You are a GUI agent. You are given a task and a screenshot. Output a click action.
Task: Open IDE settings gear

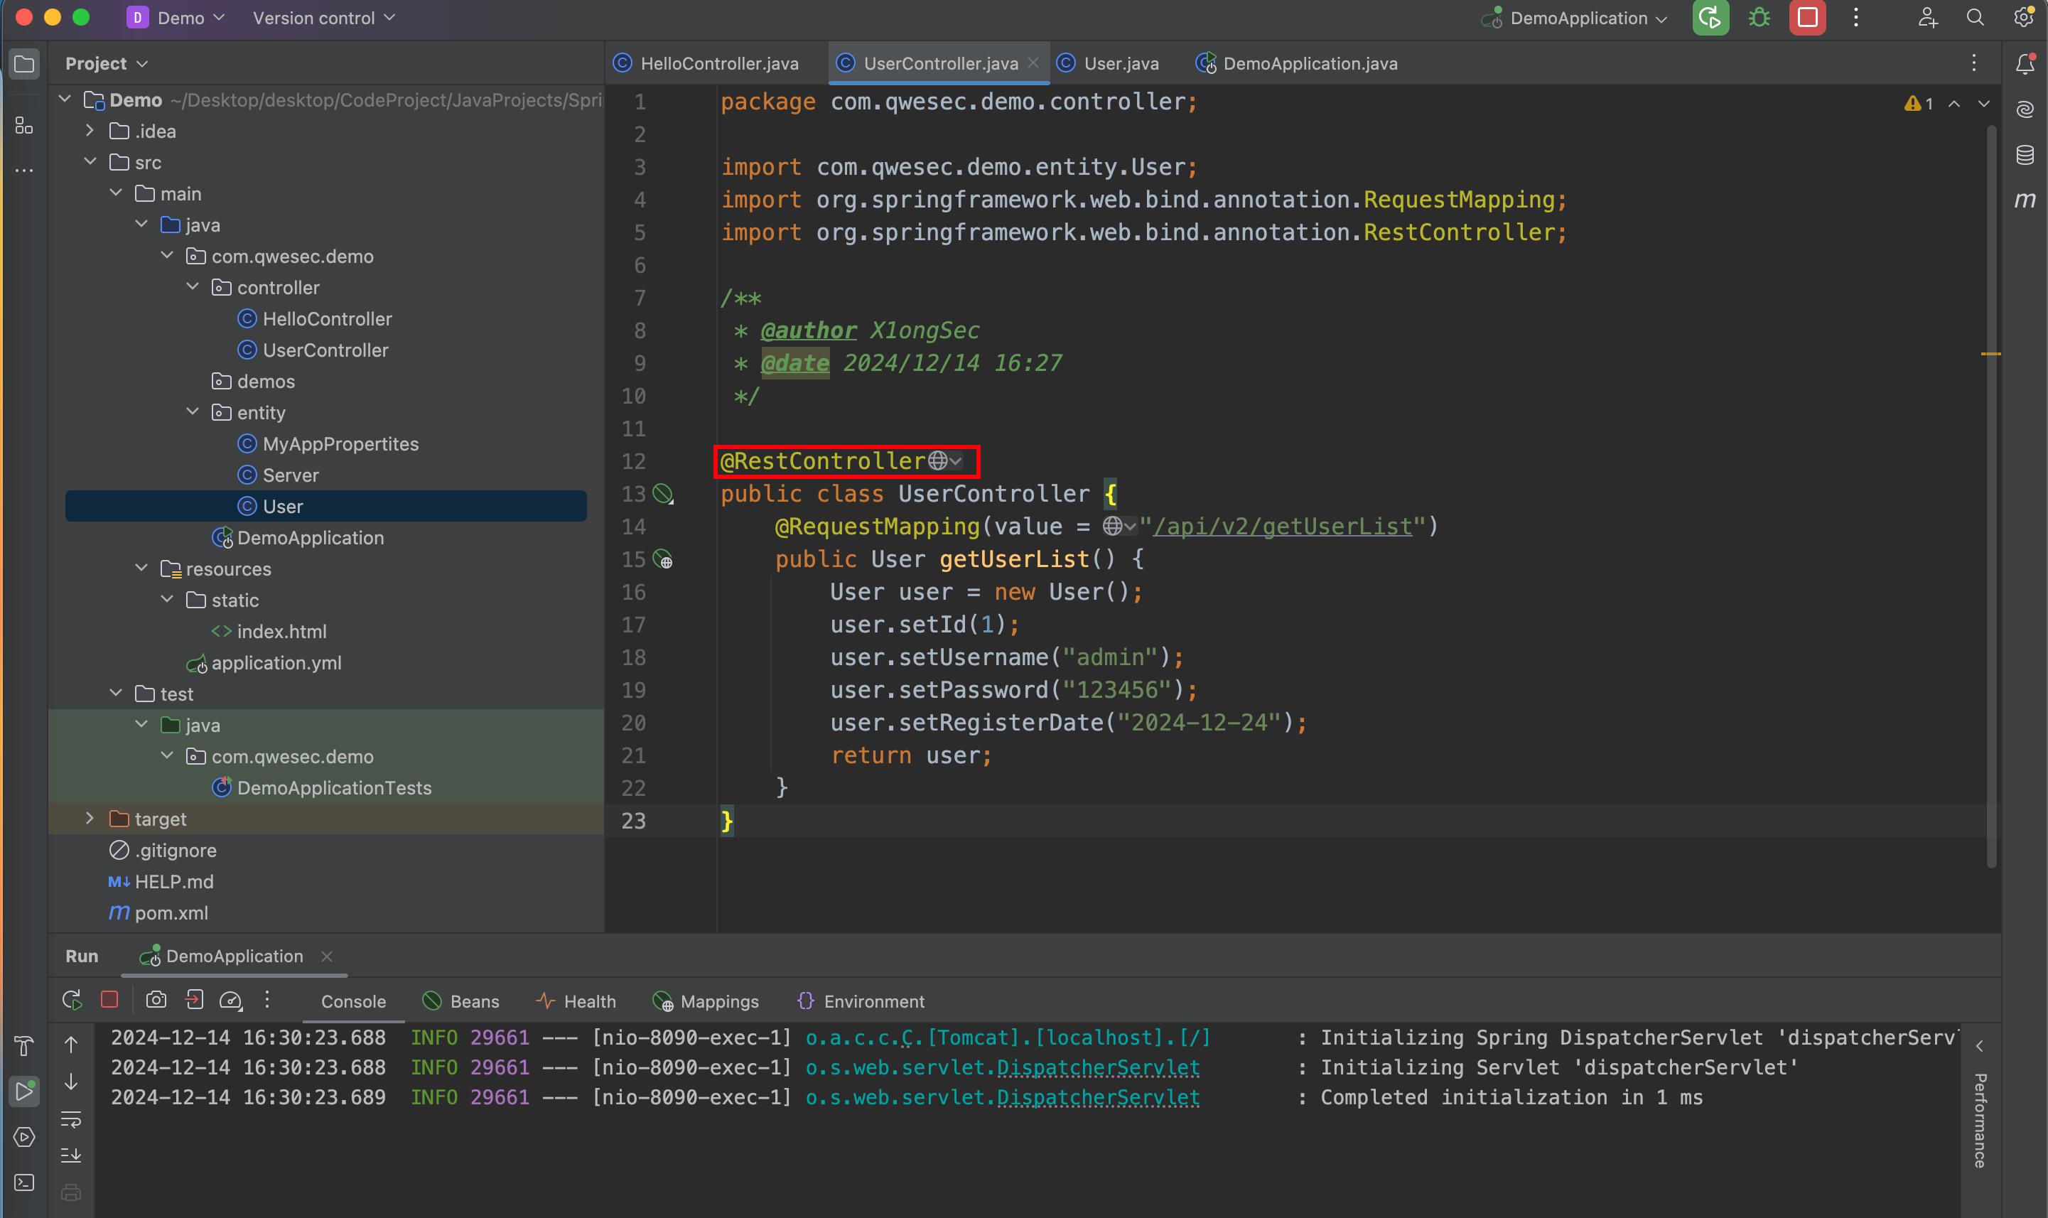tap(2023, 18)
